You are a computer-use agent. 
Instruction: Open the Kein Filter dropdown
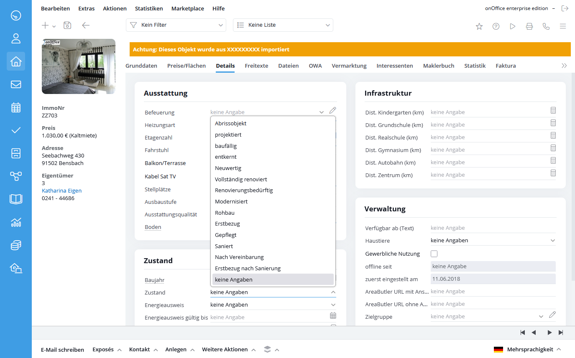point(176,25)
